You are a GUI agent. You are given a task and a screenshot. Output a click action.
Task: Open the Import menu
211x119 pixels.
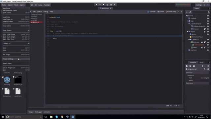pos(10,5)
